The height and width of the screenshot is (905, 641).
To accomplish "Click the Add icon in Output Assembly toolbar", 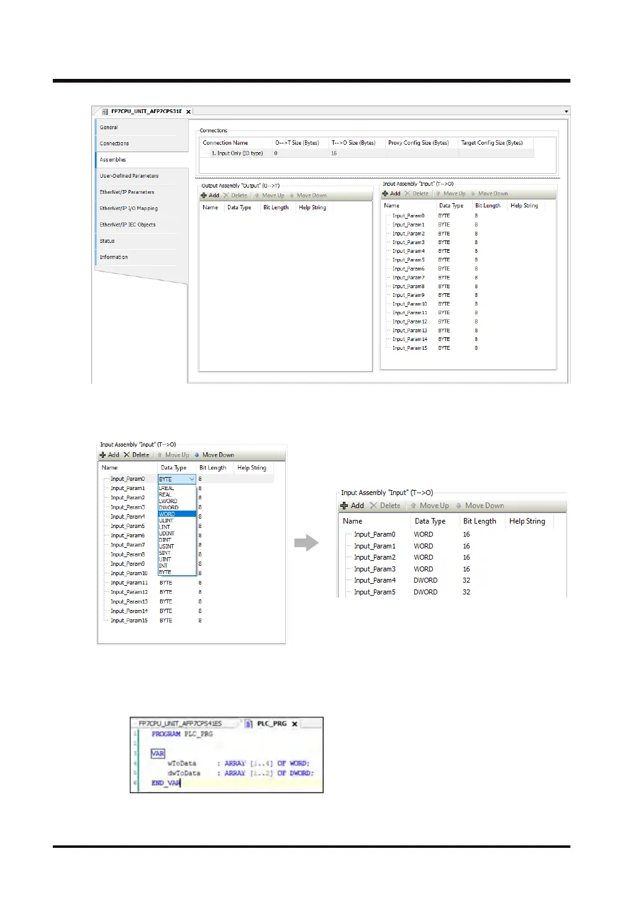I will tap(204, 196).
